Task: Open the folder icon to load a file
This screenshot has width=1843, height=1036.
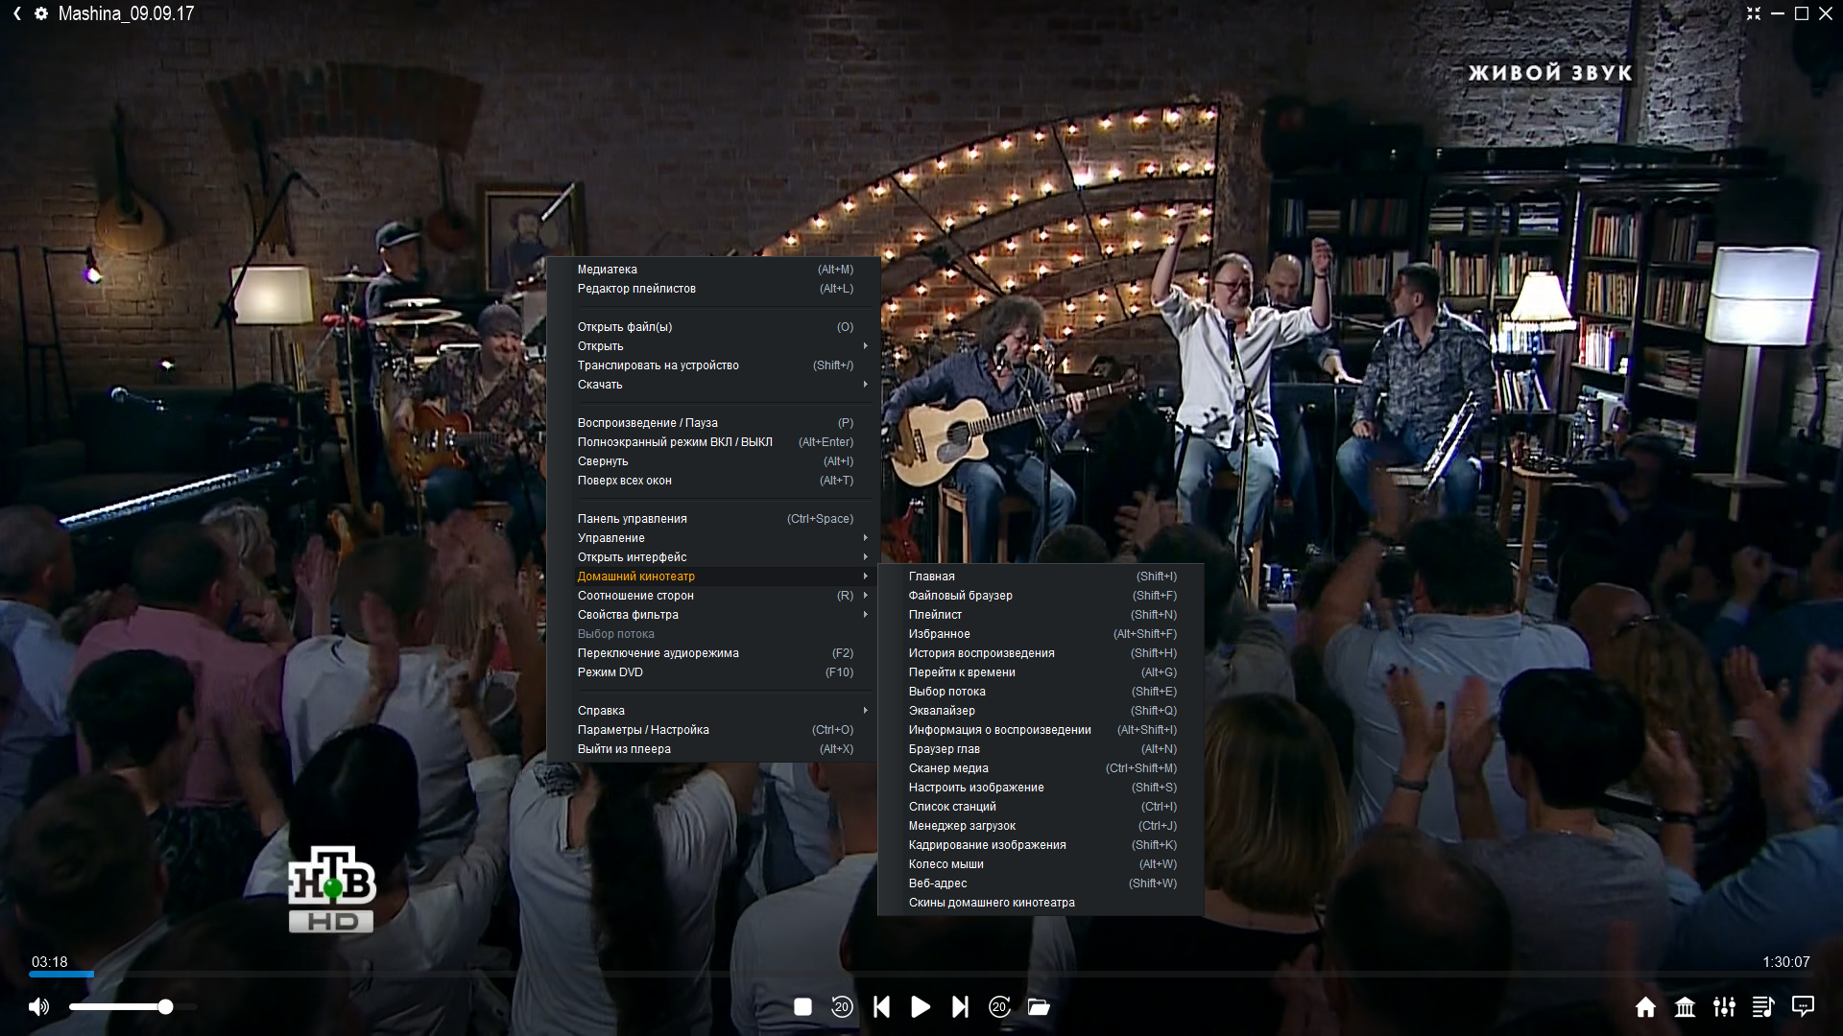Action: pos(1039,1007)
